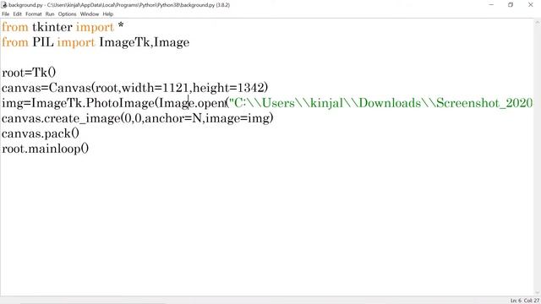The image size is (541, 304).
Task: Open the Help menu
Action: [107, 14]
